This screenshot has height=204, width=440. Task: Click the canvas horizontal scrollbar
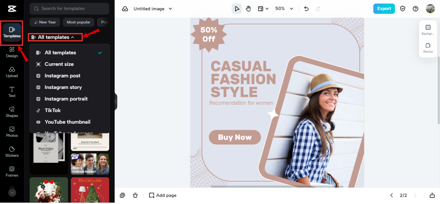click(277, 187)
